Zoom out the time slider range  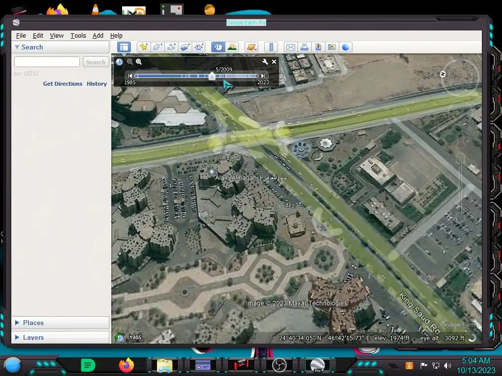coord(129,62)
